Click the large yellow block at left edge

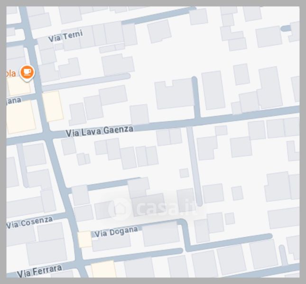tap(21, 117)
